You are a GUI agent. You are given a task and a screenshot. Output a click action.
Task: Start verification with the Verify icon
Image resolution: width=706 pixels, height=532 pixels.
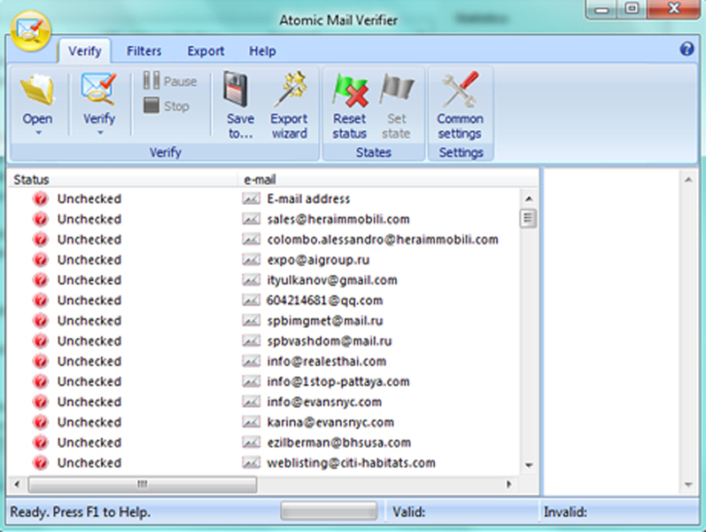pos(99,90)
